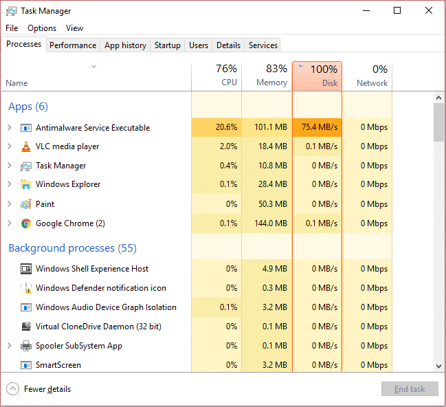Viewport: 446px width, 407px height.
Task: Select the Processes tab
Action: click(23, 44)
